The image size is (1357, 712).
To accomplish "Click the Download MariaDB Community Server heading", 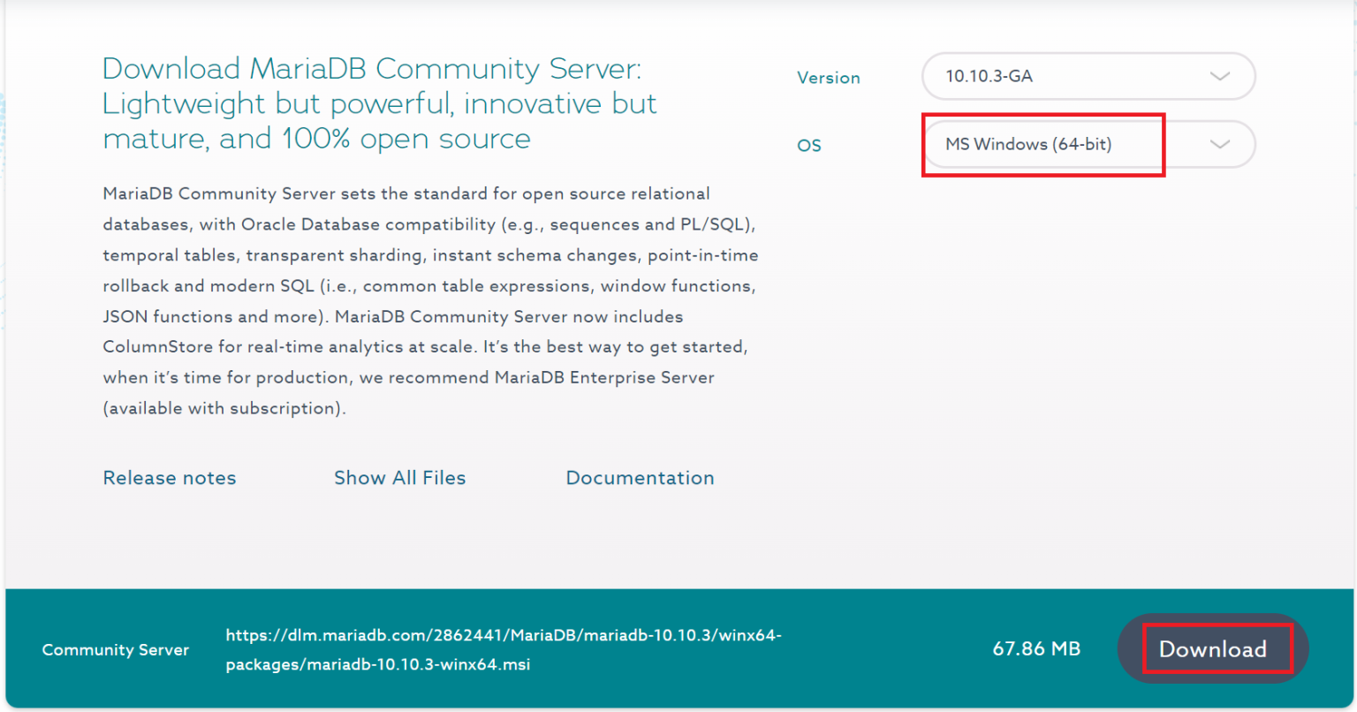I will pos(380,102).
